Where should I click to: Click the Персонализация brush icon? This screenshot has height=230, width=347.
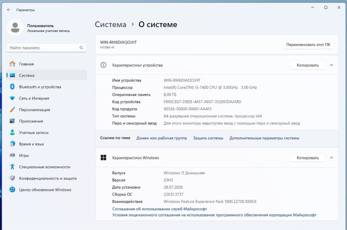click(x=12, y=109)
